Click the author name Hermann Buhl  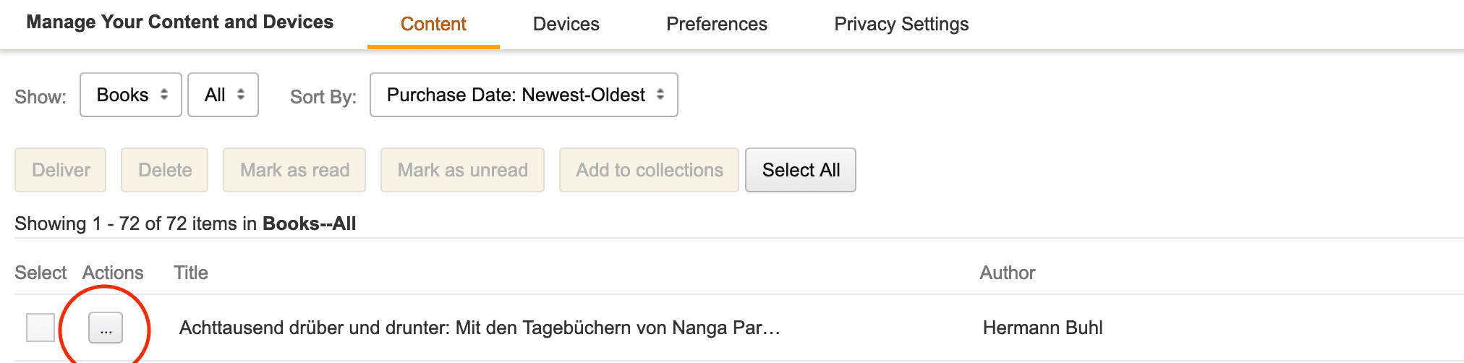click(1042, 328)
